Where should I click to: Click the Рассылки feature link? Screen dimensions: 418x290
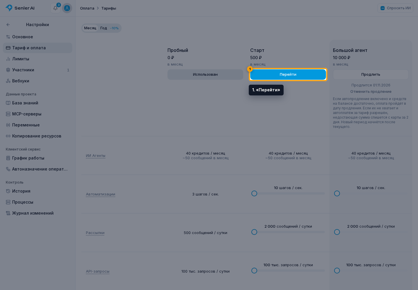(95, 233)
